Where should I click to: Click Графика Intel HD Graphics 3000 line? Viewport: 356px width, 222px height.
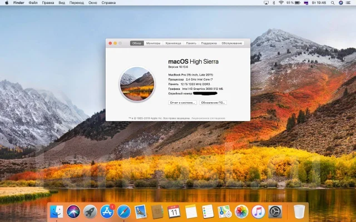(195, 89)
